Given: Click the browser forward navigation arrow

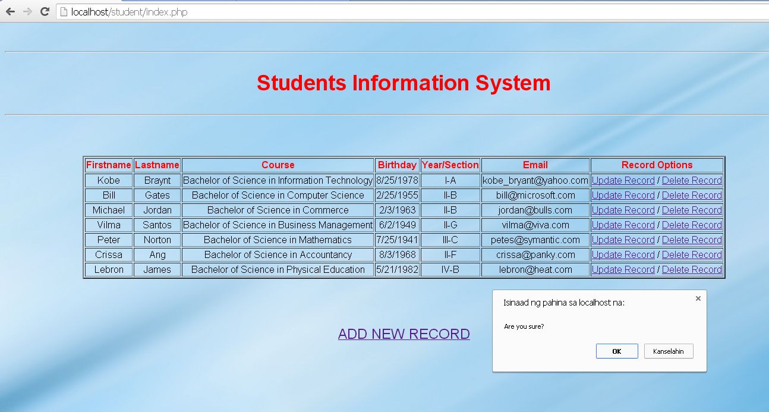Looking at the screenshot, I should tap(27, 11).
